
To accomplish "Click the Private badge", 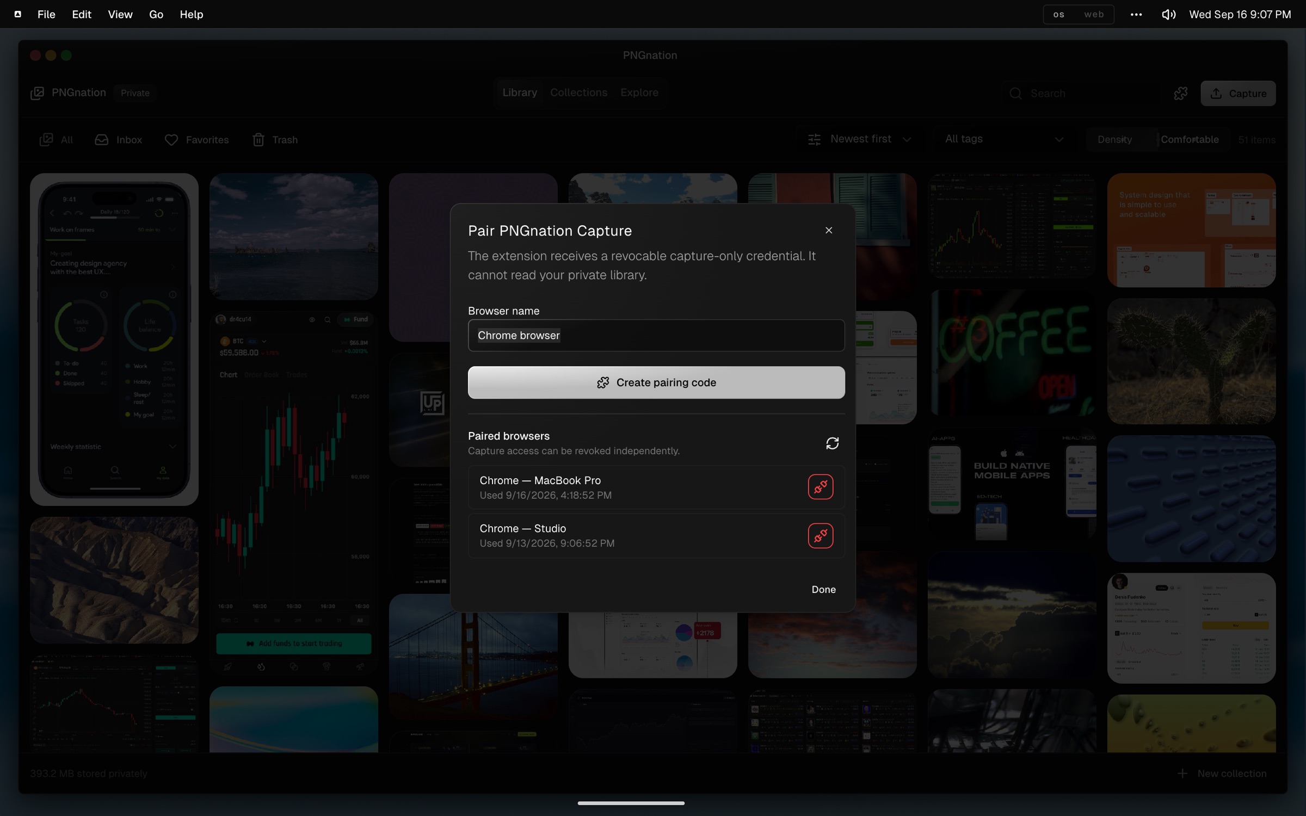I will [135, 93].
